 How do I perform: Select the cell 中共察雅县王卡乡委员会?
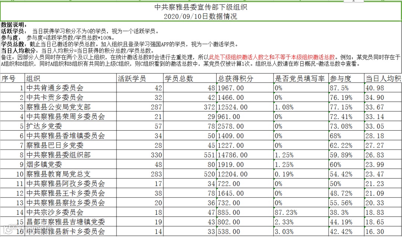point(71,193)
